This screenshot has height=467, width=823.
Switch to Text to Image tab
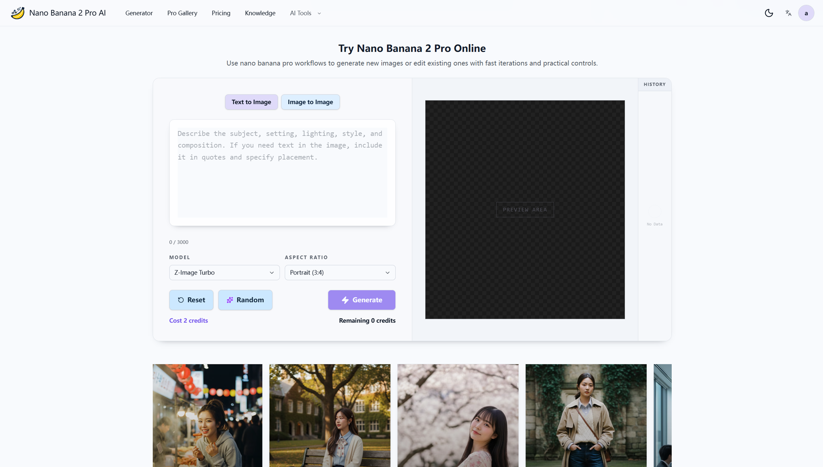[x=251, y=102]
